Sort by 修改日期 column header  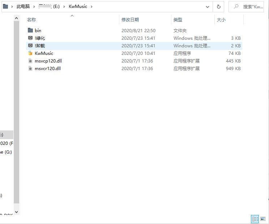click(x=130, y=20)
